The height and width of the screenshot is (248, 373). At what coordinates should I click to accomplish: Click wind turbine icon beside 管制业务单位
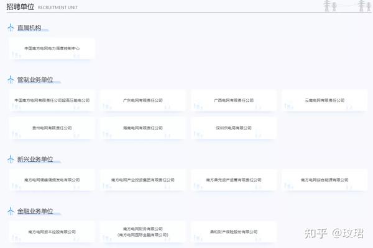point(11,79)
